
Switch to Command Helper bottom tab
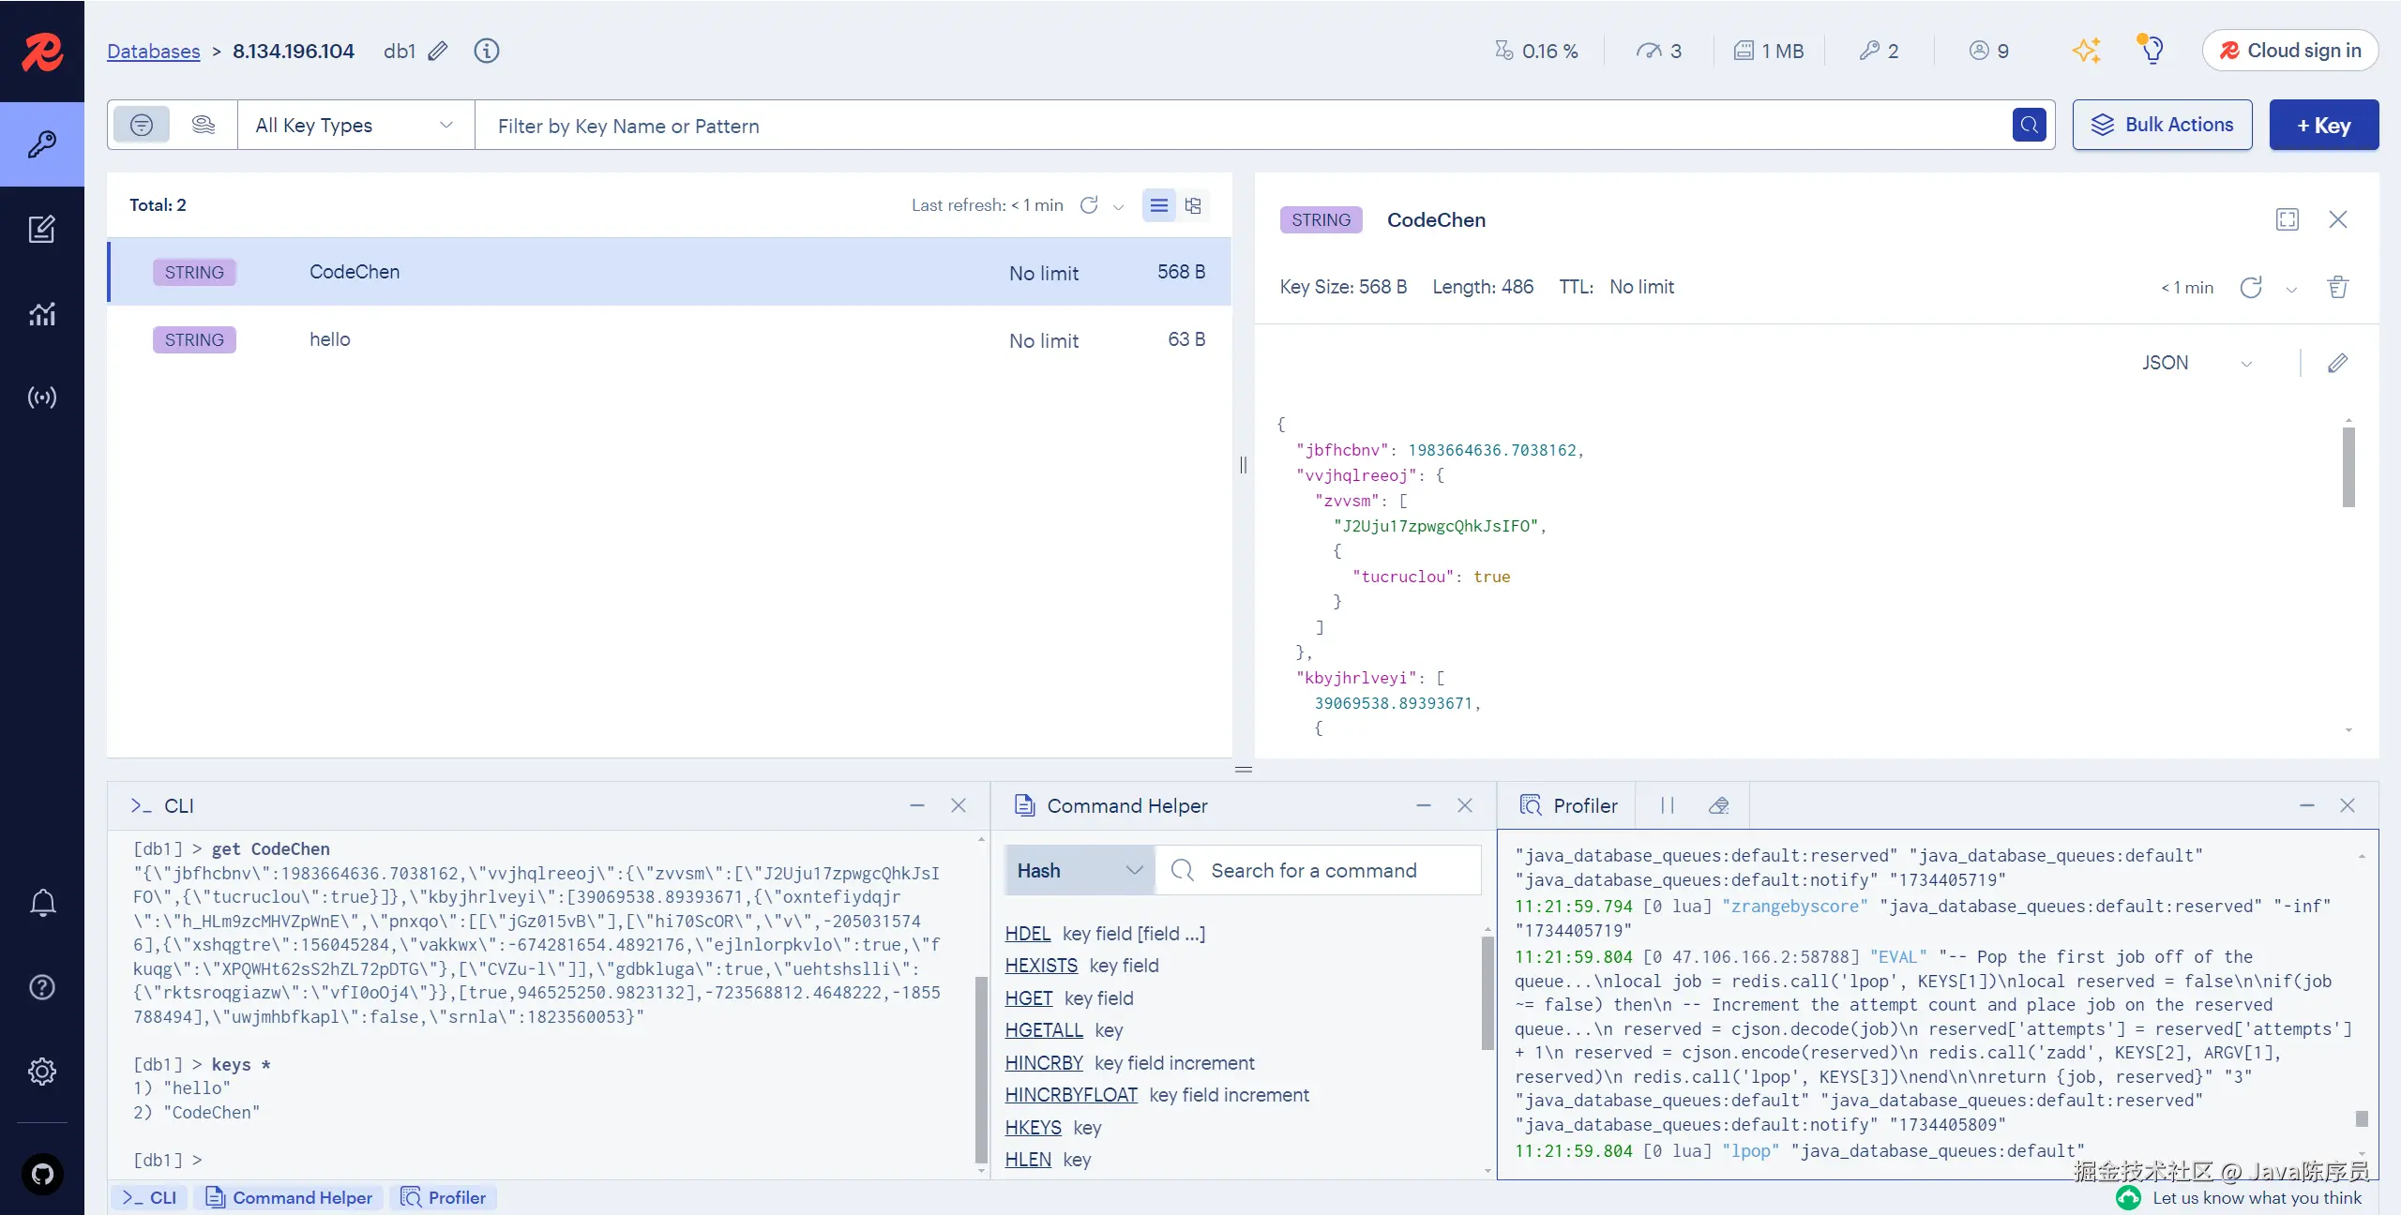[289, 1197]
